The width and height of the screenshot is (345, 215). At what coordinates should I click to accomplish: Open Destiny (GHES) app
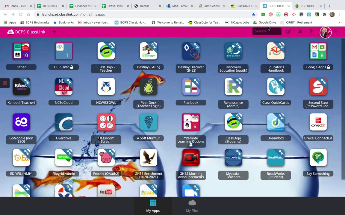click(149, 51)
